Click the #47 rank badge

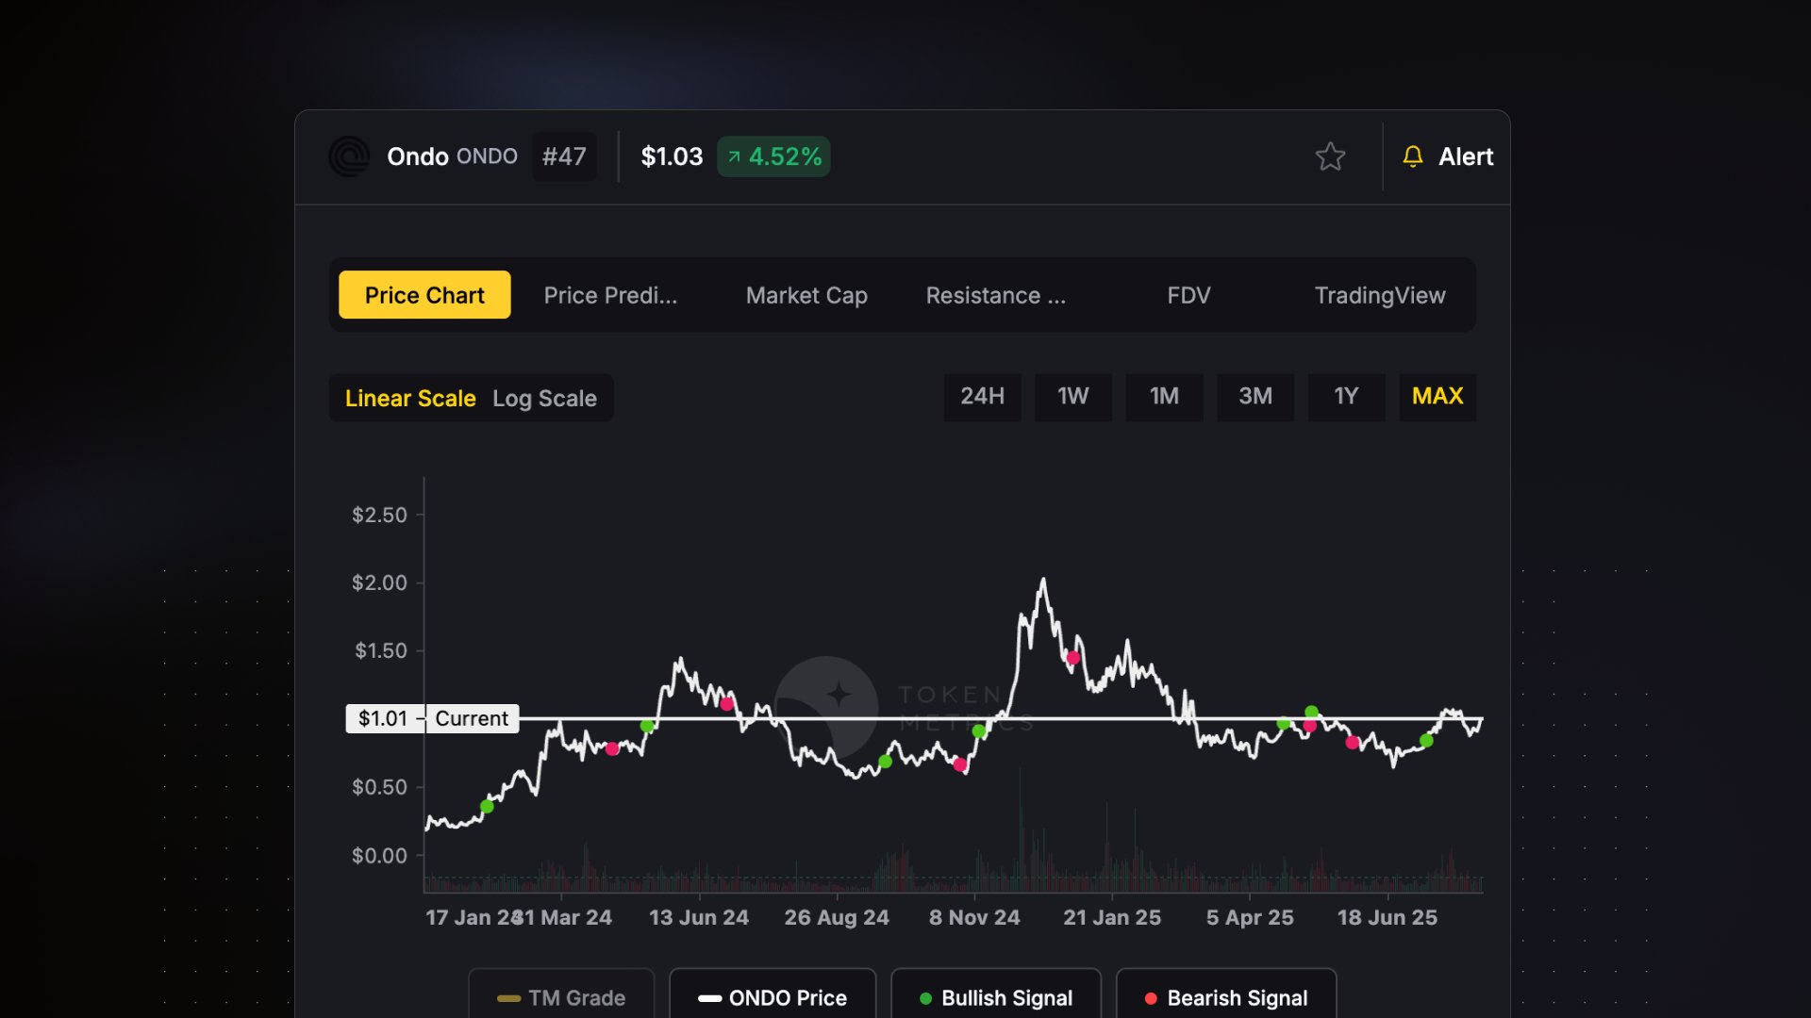pyautogui.click(x=564, y=156)
